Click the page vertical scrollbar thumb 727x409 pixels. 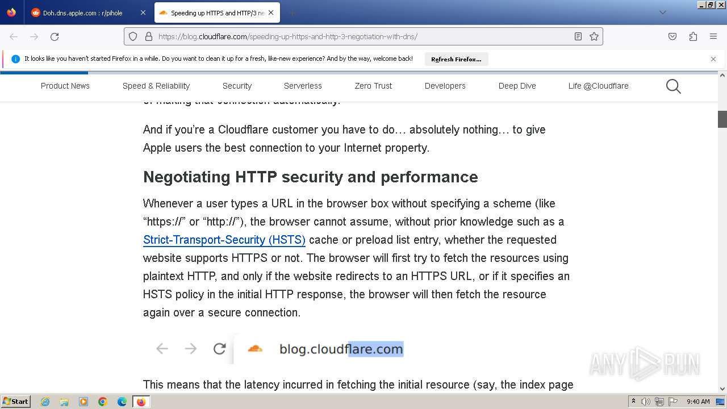point(722,119)
